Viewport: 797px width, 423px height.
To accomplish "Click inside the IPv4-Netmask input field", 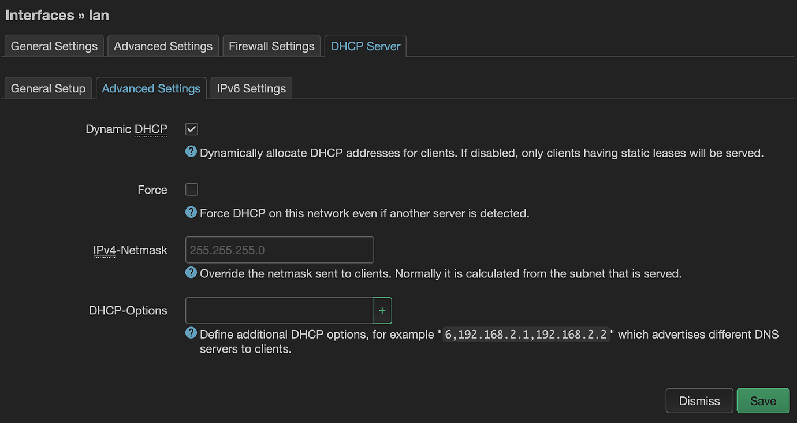I will pyautogui.click(x=279, y=250).
